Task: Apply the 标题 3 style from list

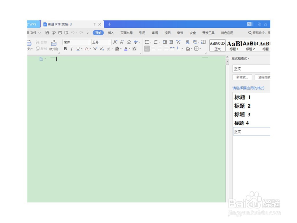Action: tap(252, 114)
